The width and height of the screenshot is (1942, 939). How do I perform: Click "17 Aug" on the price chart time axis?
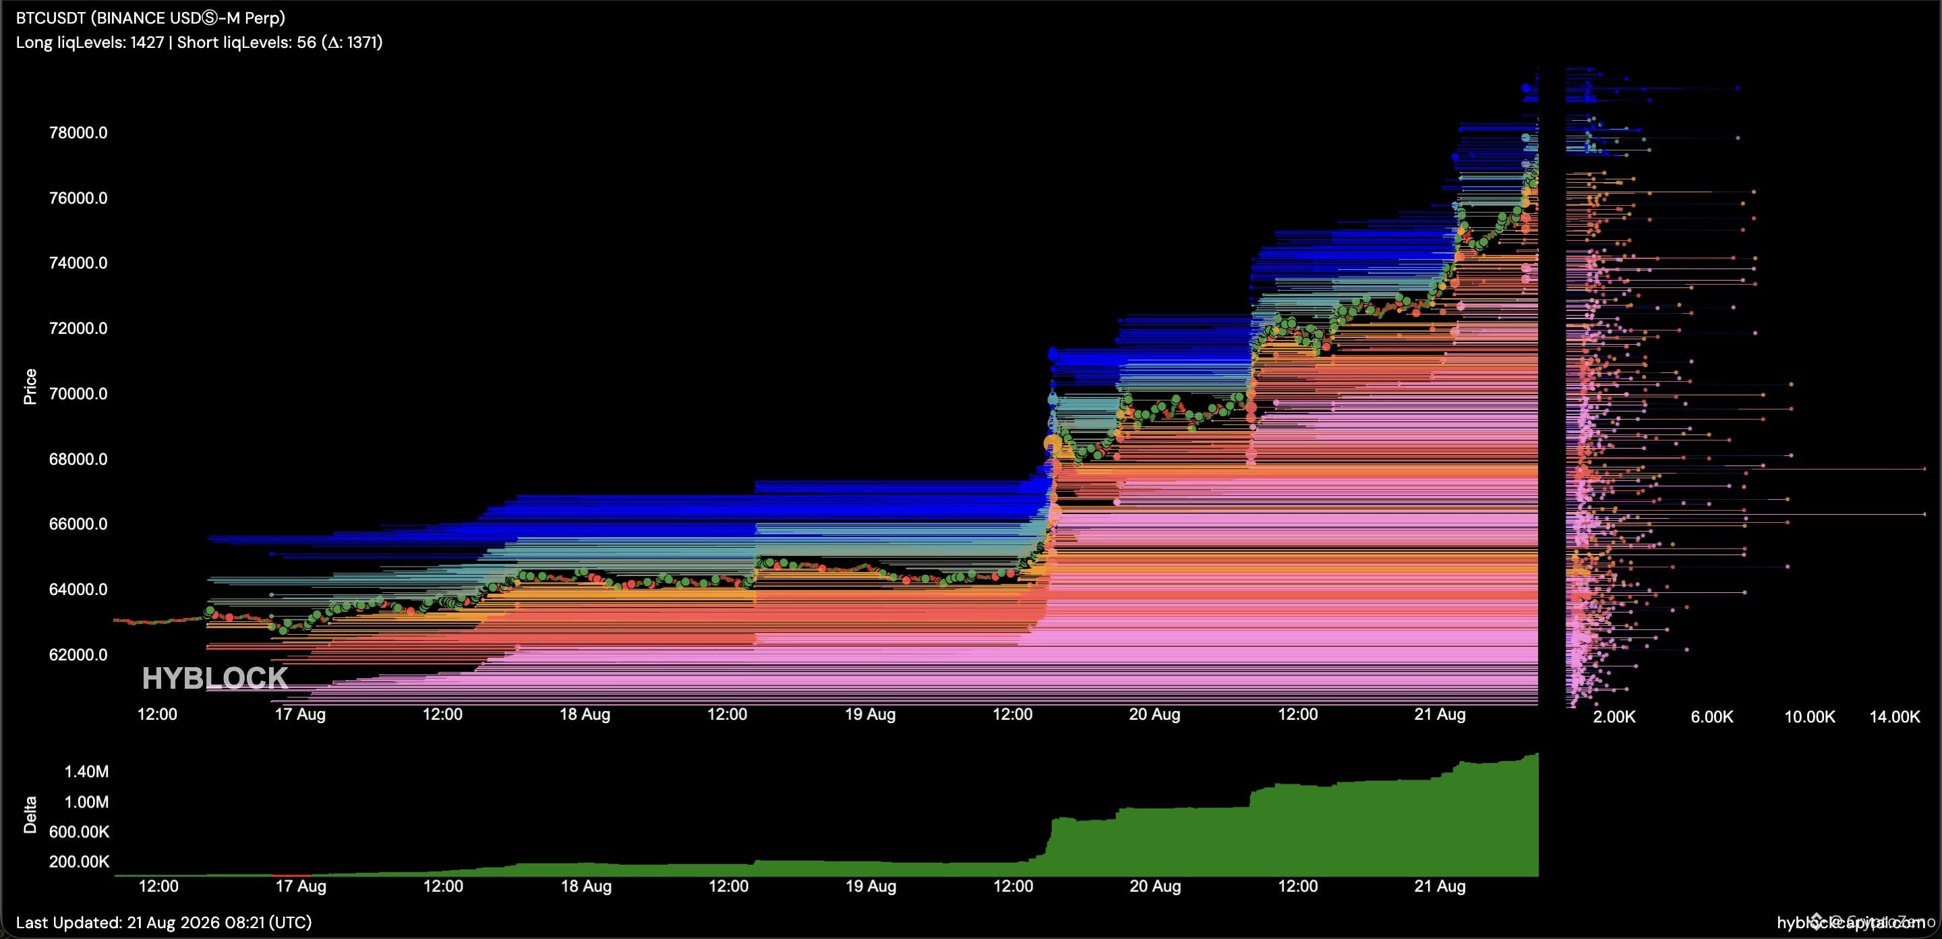(x=300, y=714)
